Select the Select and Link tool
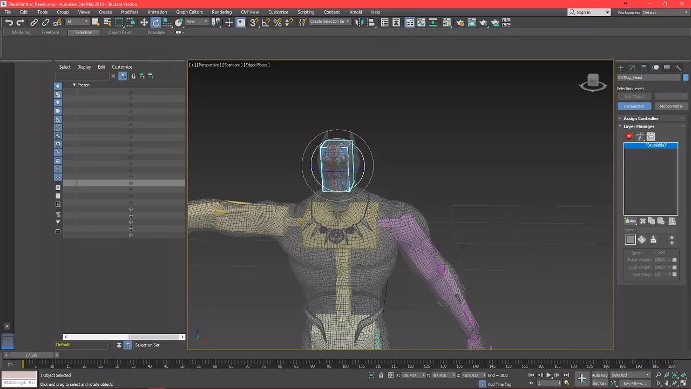The width and height of the screenshot is (691, 389). [34, 22]
